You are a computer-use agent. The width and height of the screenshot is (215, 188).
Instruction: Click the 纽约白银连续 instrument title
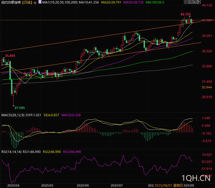[x=11, y=2]
